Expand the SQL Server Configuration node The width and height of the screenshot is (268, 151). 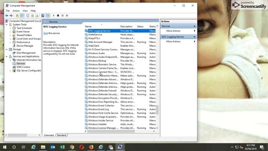(x=10, y=70)
